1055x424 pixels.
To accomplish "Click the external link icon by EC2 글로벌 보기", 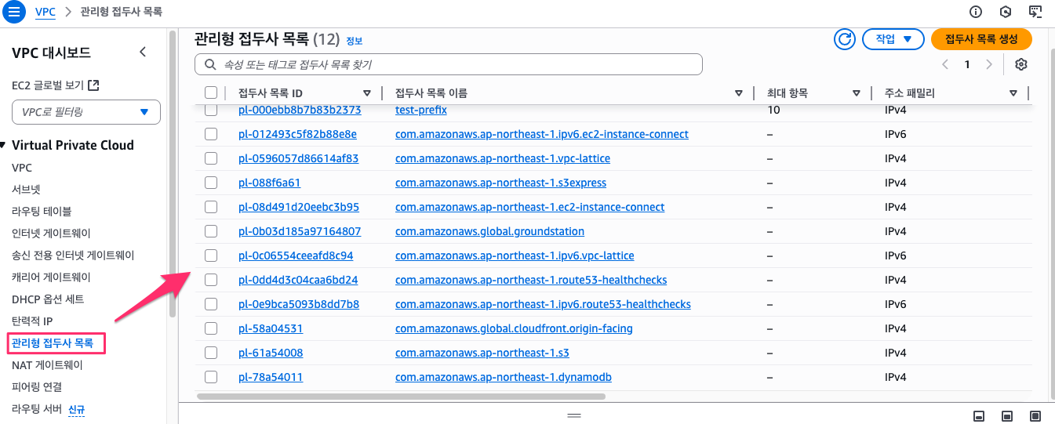I will click(94, 85).
